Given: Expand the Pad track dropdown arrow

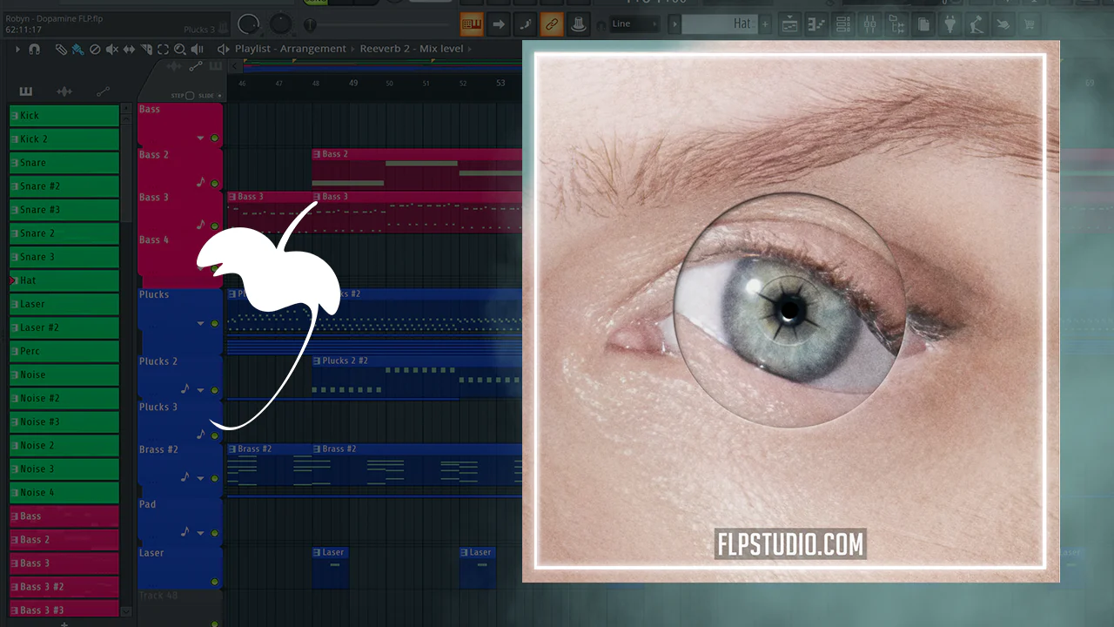Looking at the screenshot, I should point(200,532).
